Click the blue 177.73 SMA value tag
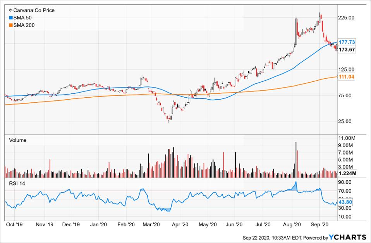This screenshot has height=243, width=371. click(347, 42)
